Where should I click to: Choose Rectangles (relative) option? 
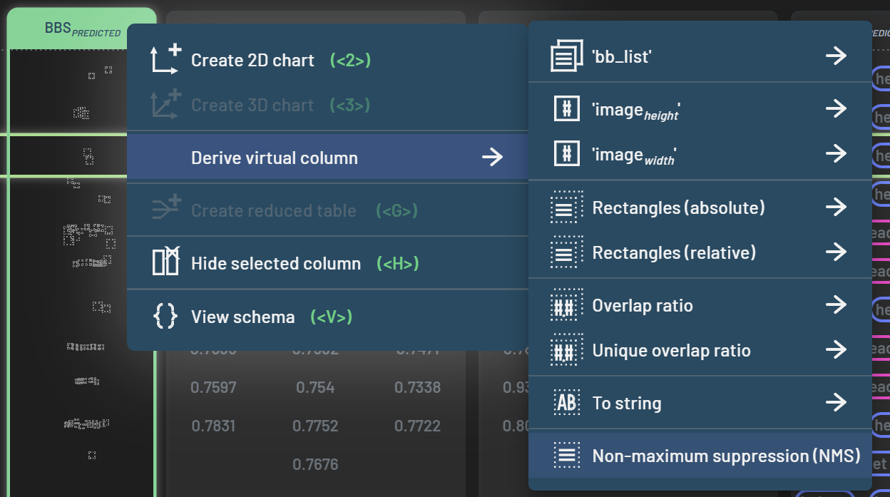point(674,253)
